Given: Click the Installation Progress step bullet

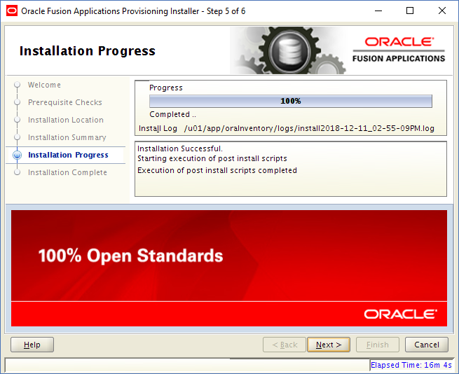Looking at the screenshot, I should [x=18, y=155].
